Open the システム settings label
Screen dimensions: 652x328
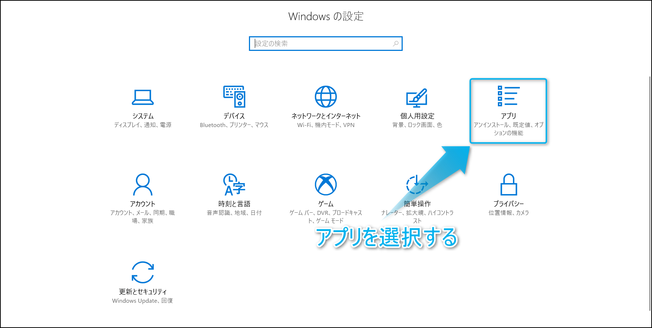tap(143, 116)
